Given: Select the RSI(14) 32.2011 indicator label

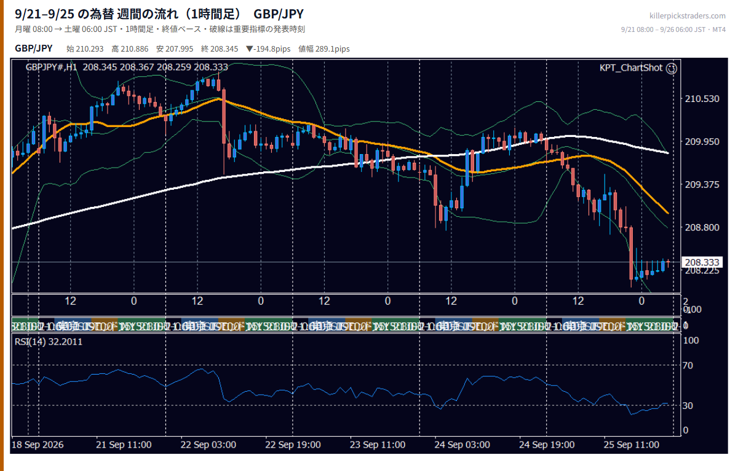Looking at the screenshot, I should [x=49, y=341].
